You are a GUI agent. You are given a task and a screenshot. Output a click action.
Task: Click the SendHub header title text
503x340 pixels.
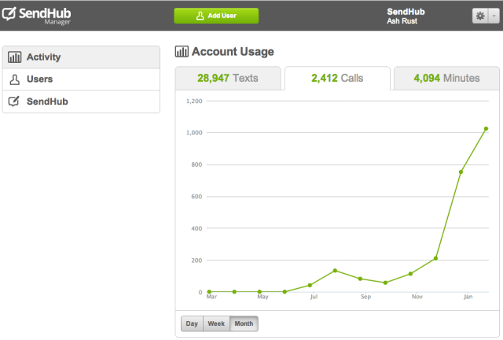(x=406, y=12)
